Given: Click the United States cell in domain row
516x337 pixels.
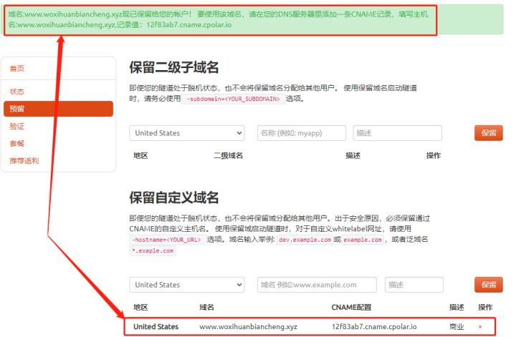Looking at the screenshot, I should [x=156, y=327].
